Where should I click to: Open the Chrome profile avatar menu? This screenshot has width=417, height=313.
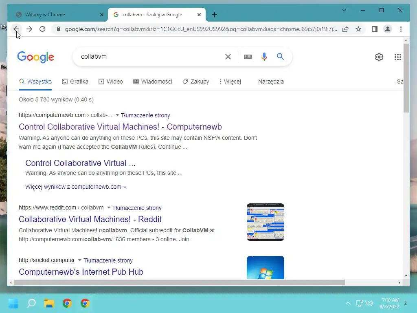pyautogui.click(x=388, y=29)
